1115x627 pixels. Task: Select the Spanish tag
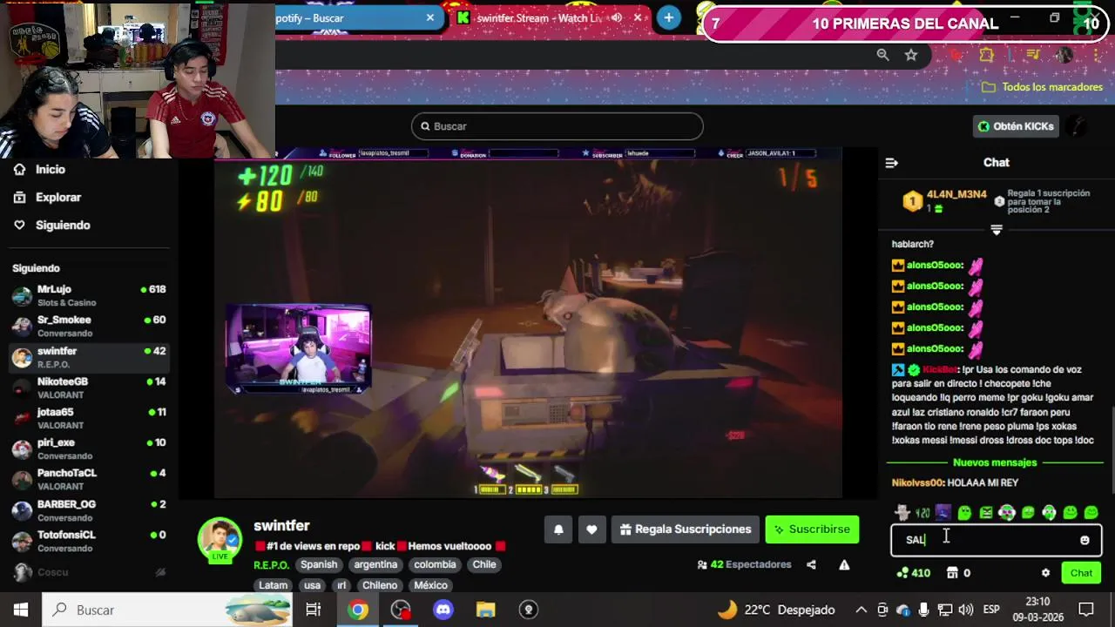coord(319,565)
